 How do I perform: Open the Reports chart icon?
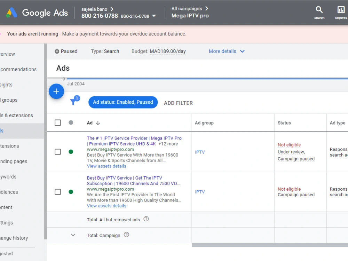341,10
